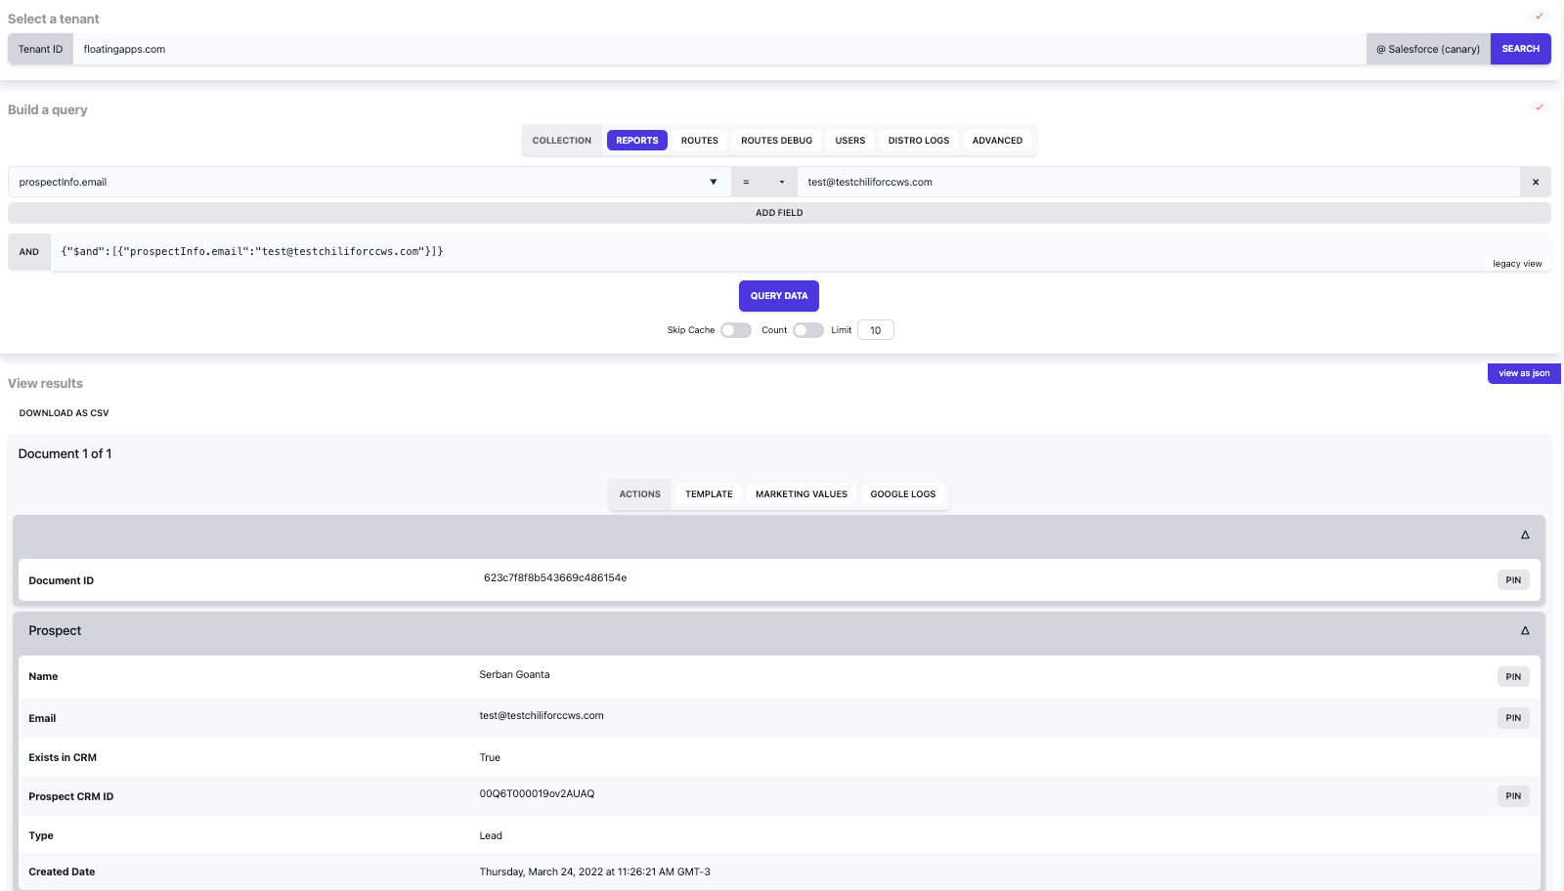1564x891 pixels.
Task: Click the Created Date value
Action: [x=594, y=872]
